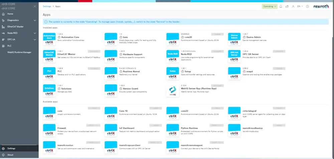334x159 pixels.
Task: Click the Node-RED sidebar icon
Action: point(3,33)
